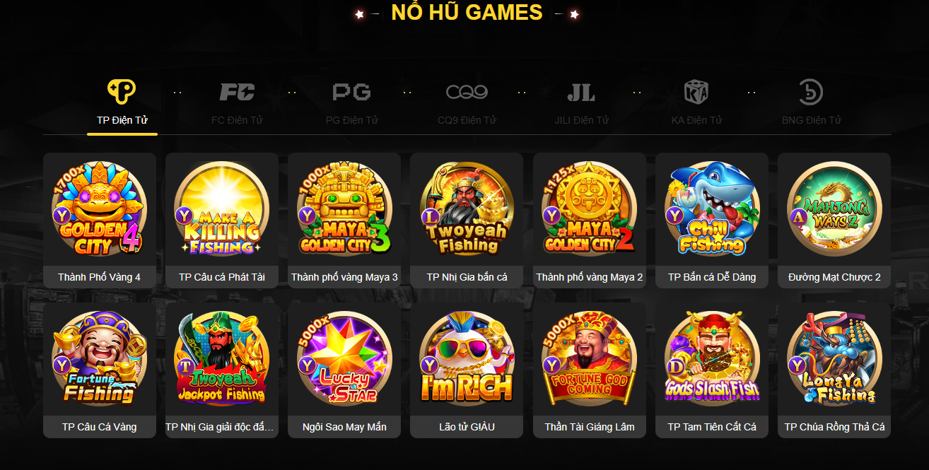Open the Golden City 4 game icon
This screenshot has height=470, width=929.
click(100, 208)
